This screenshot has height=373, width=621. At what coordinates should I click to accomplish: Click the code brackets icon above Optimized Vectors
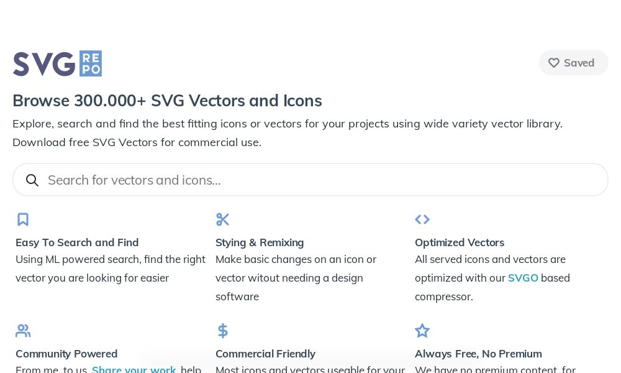pos(422,219)
